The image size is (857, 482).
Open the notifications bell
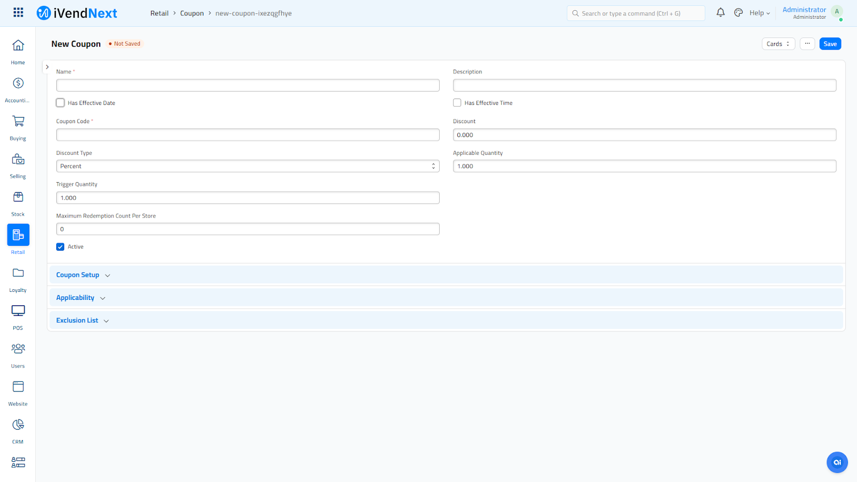click(720, 12)
